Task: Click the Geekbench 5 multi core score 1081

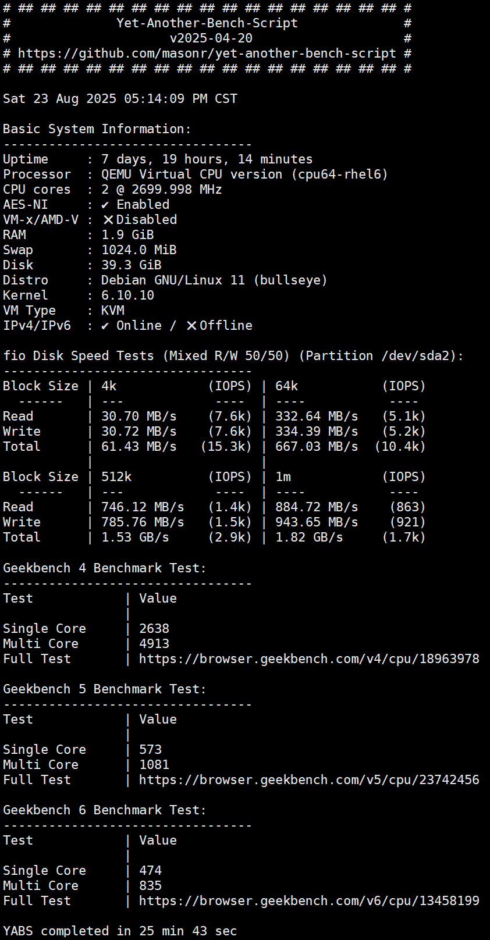Action: [154, 765]
